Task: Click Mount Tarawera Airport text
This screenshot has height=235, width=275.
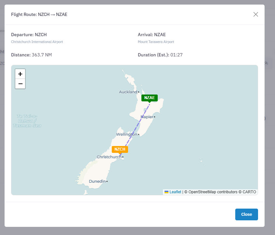Action: (x=156, y=42)
